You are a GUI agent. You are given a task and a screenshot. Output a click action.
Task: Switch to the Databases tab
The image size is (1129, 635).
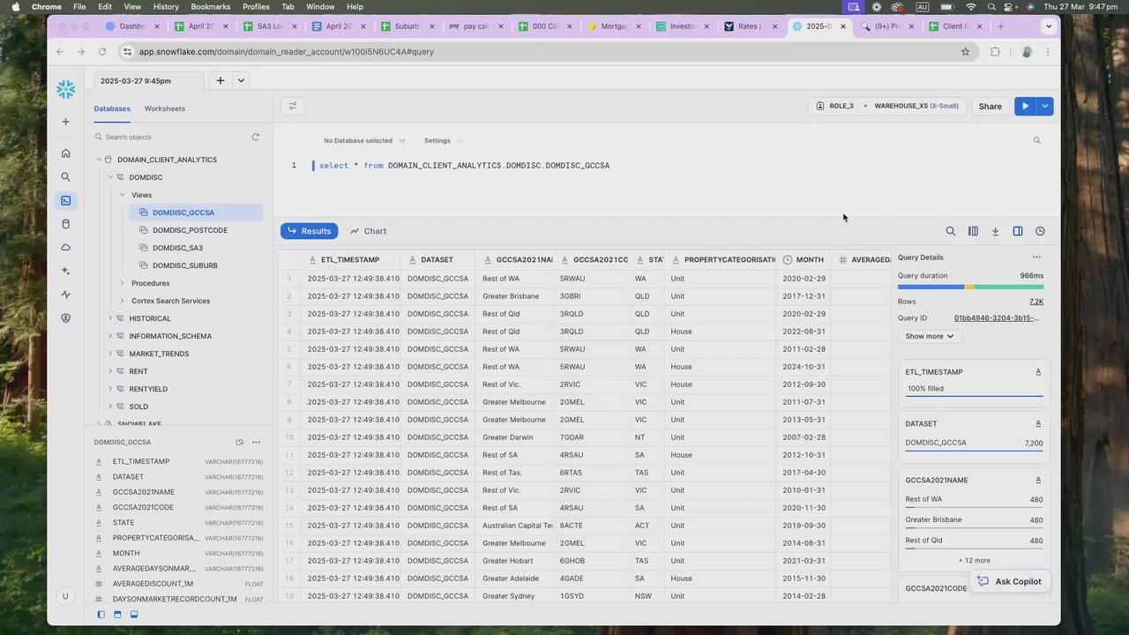coord(112,108)
